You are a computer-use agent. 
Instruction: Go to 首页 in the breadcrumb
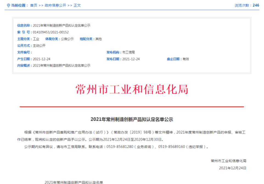click(33, 5)
